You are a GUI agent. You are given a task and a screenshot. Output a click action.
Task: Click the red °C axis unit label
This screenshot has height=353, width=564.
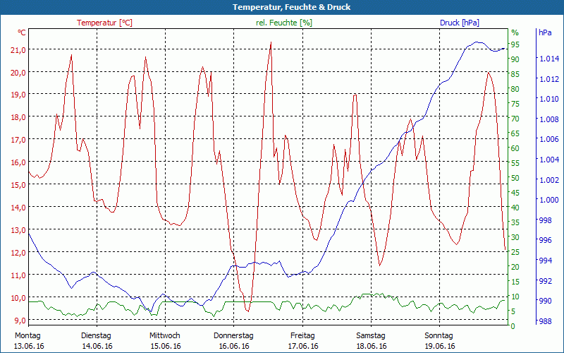[22, 32]
